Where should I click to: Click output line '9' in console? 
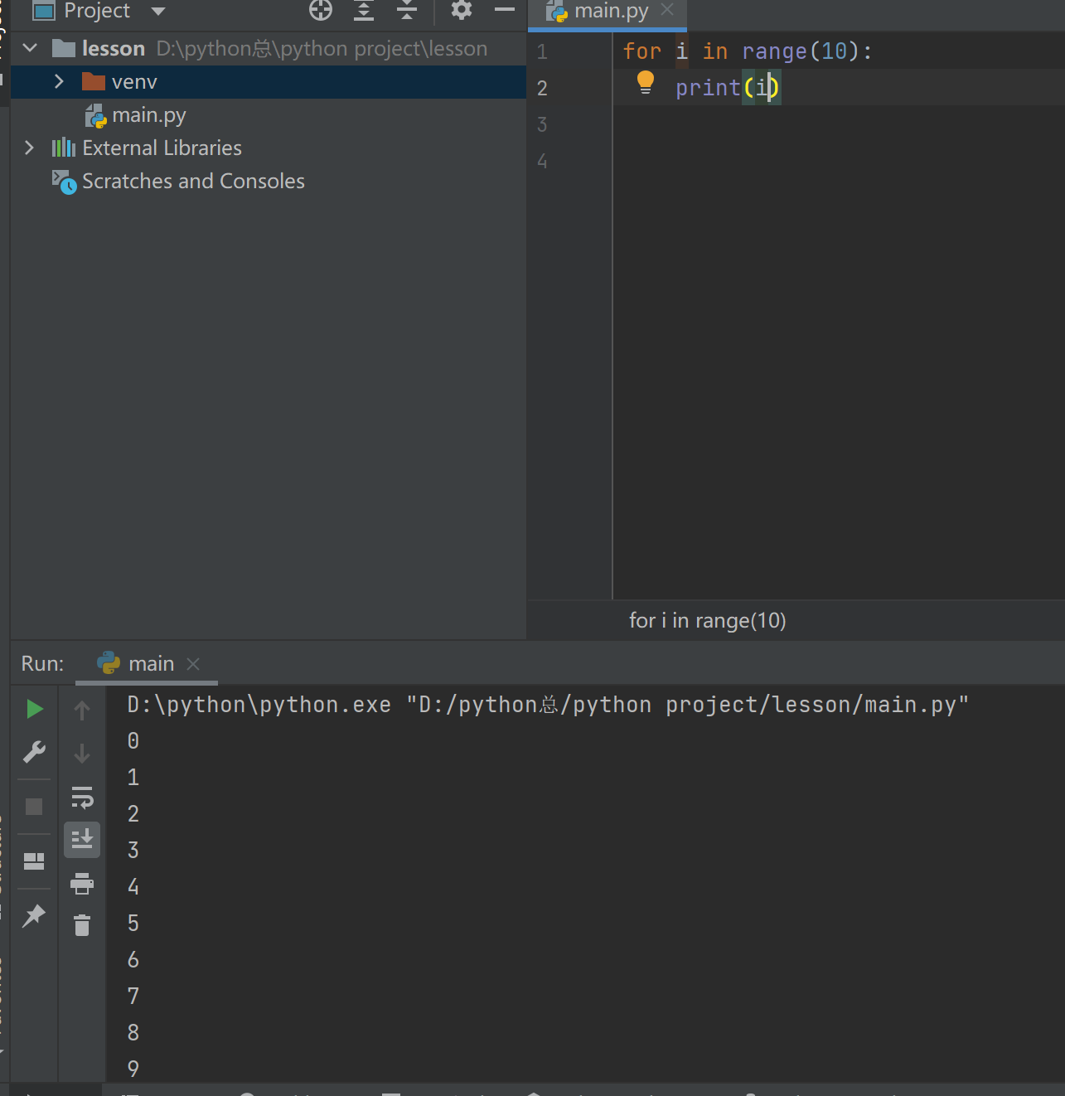133,1069
